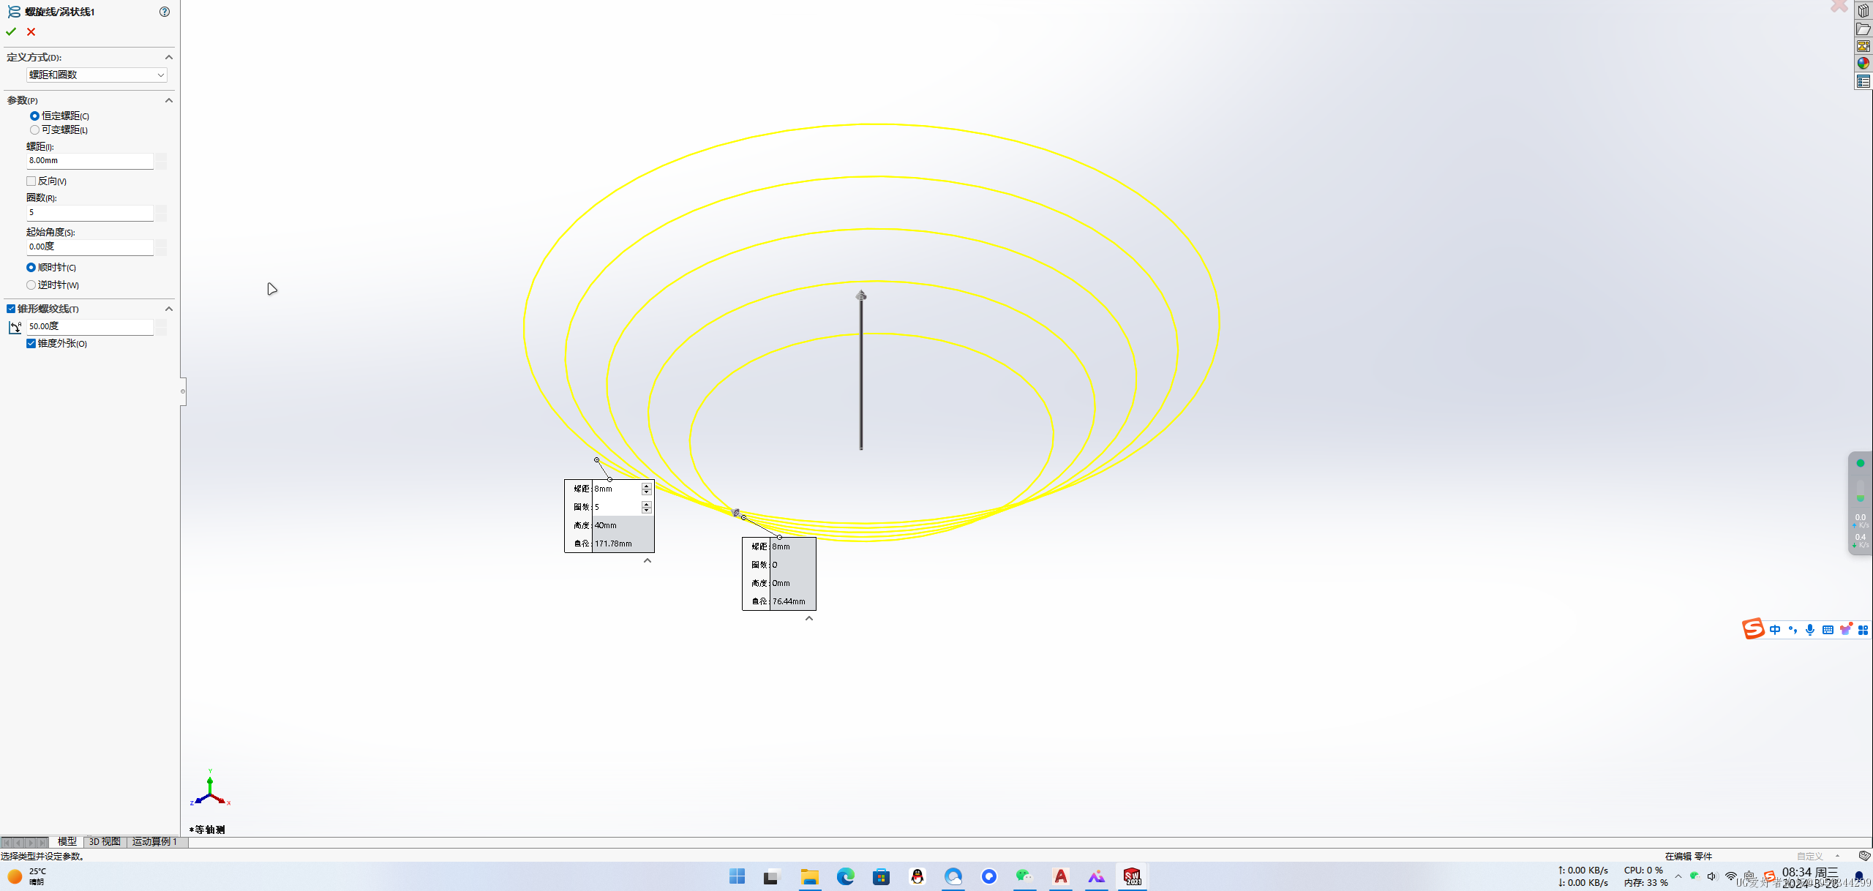Click the callout 螺距 8mm edit field

click(x=617, y=489)
